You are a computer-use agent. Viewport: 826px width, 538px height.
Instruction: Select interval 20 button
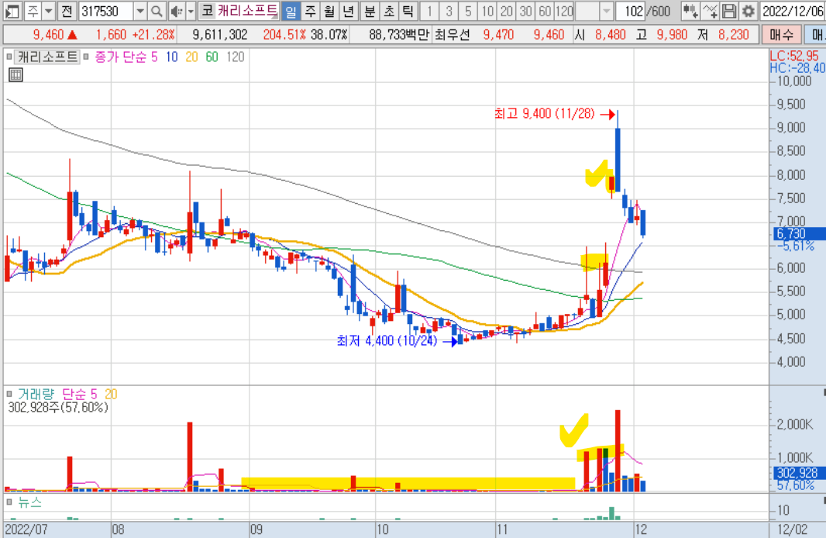tap(507, 11)
